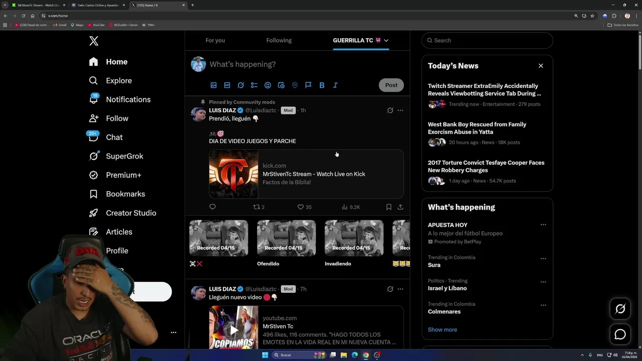This screenshot has height=361, width=642.
Task: Open the YouTube bookmark in bookmarks bar
Action: pyautogui.click(x=96, y=25)
